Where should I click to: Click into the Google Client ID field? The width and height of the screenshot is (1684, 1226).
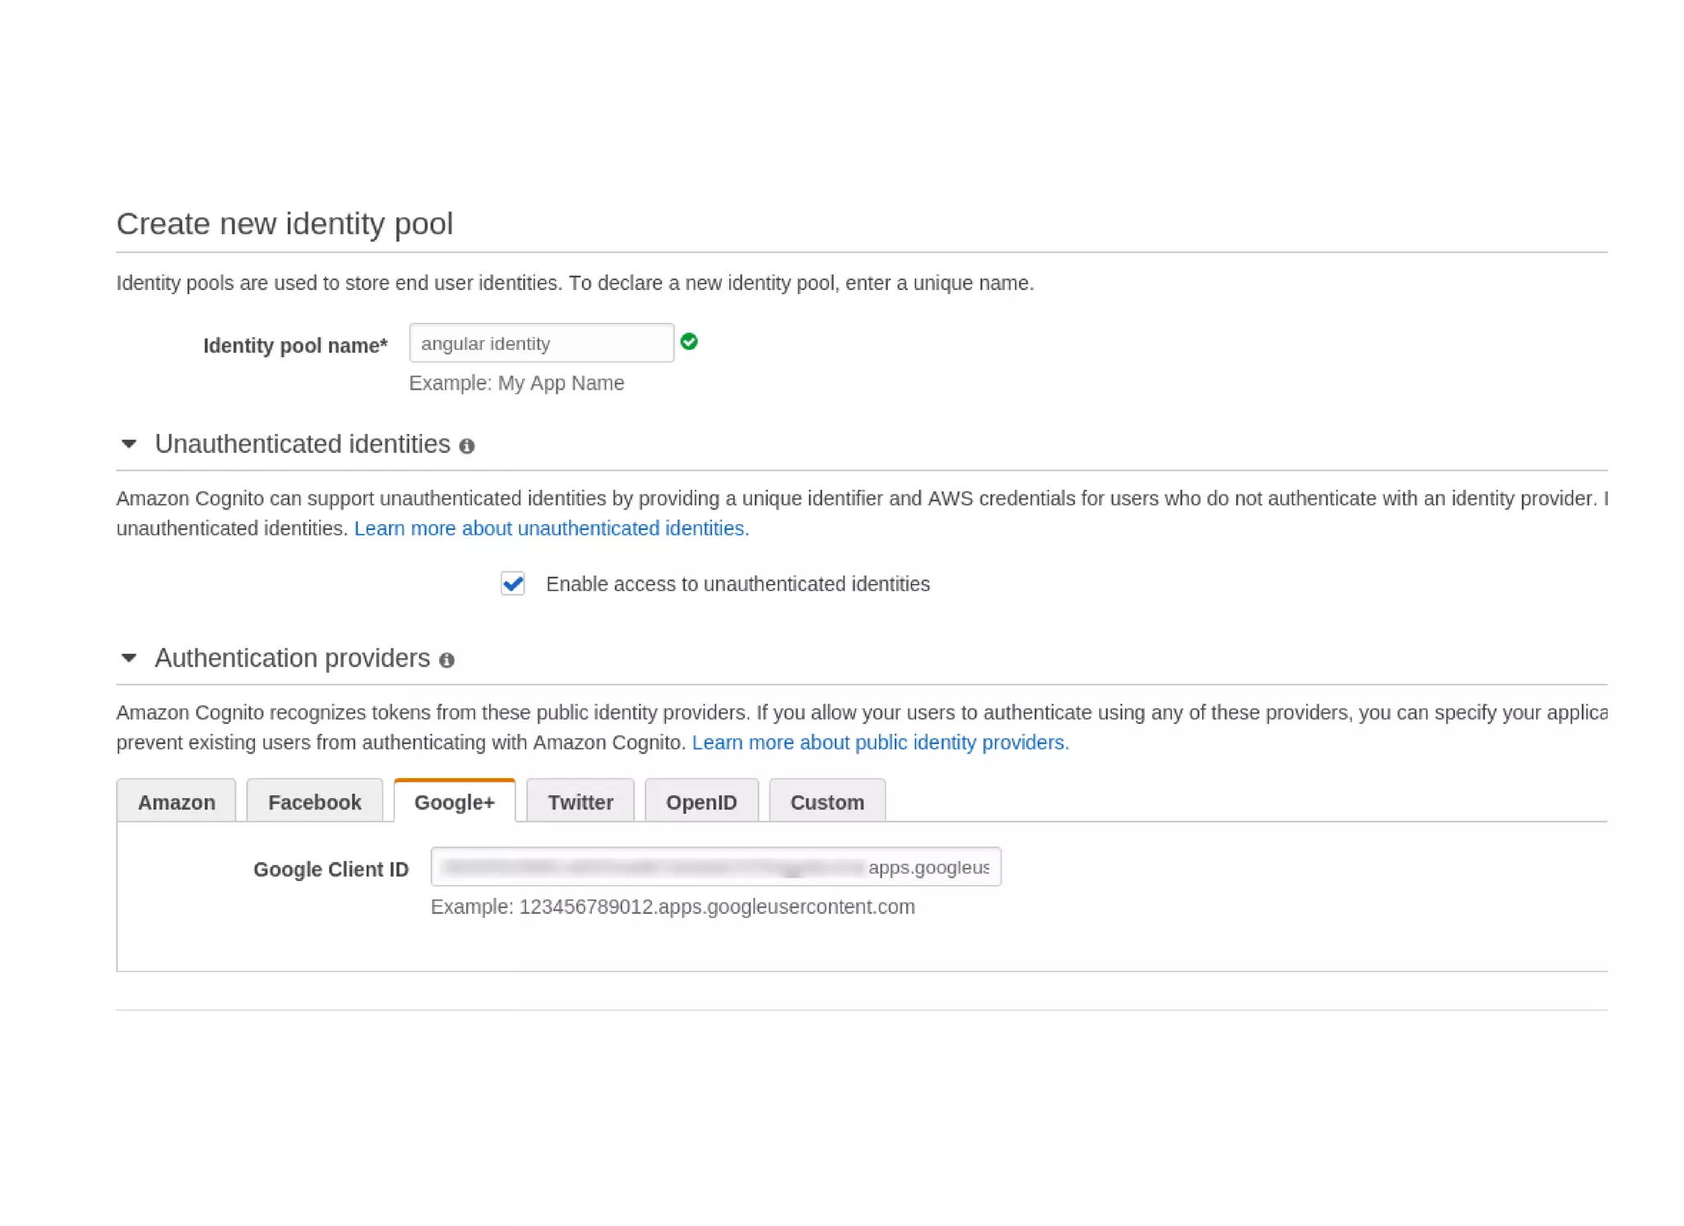(715, 868)
